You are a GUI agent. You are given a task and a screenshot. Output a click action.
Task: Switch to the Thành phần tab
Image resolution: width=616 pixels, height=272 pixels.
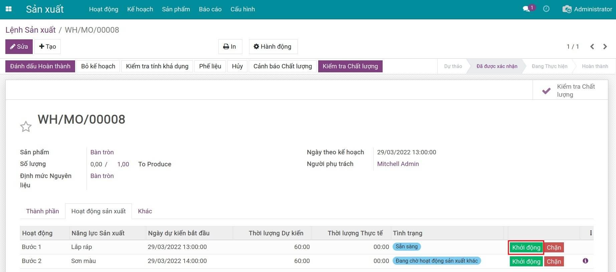42,211
